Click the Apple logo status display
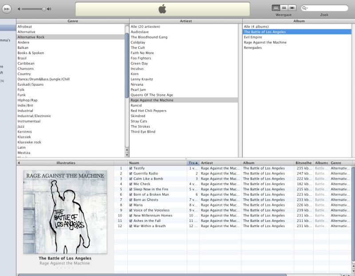 pos(162,9)
